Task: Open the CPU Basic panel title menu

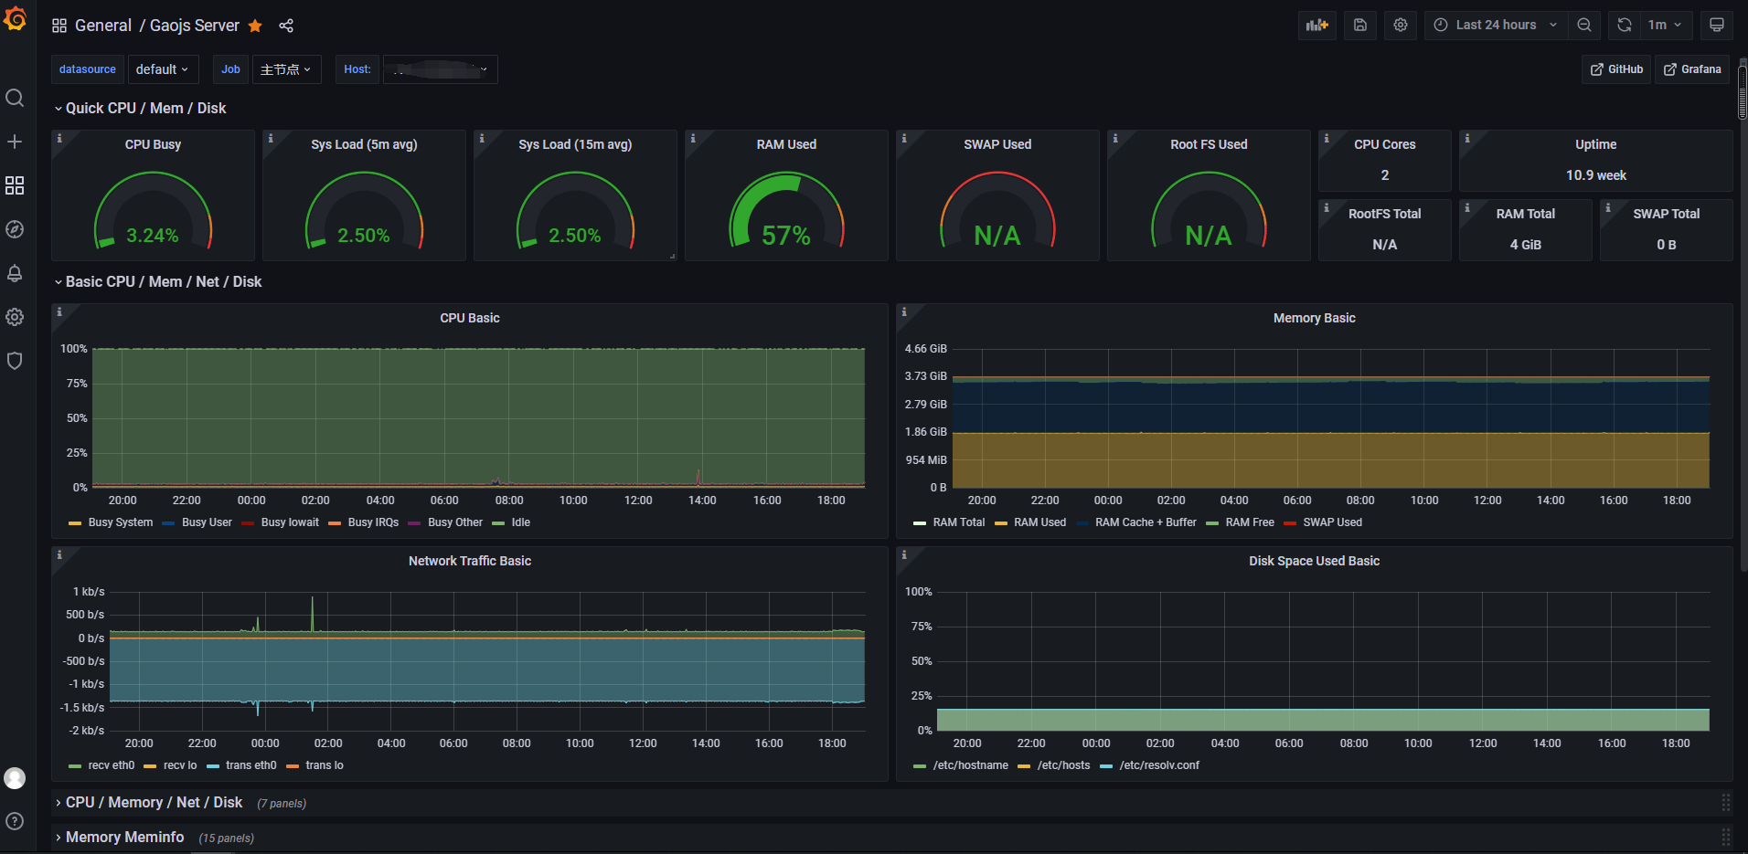Action: click(x=470, y=318)
